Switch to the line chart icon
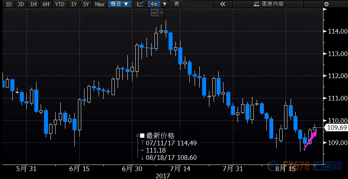The image size is (348, 179). [140, 4]
